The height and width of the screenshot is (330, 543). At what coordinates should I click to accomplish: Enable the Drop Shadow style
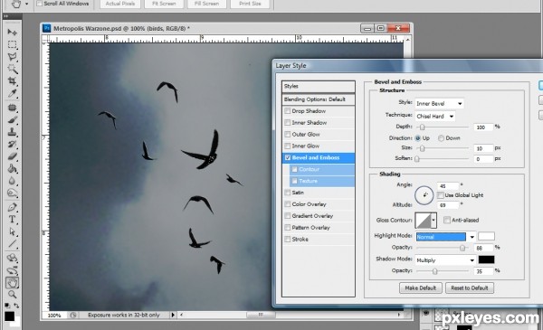pyautogui.click(x=288, y=111)
